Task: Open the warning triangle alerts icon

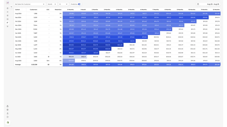Action: 8,106
